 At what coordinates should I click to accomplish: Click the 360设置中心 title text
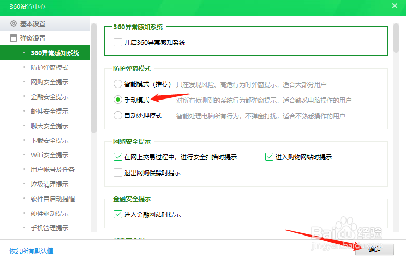click(x=28, y=6)
